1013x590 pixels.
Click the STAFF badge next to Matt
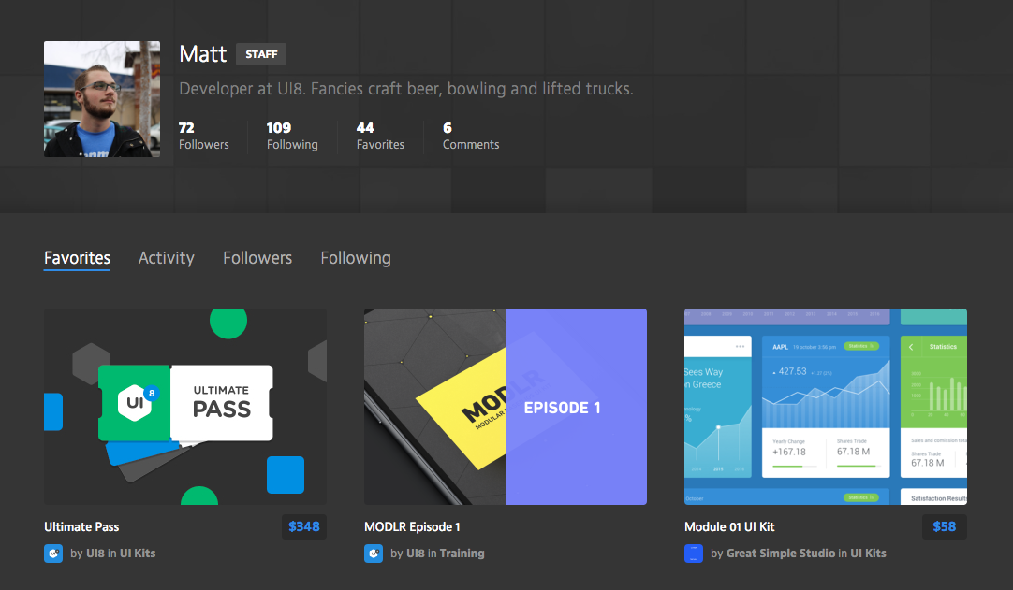click(261, 54)
